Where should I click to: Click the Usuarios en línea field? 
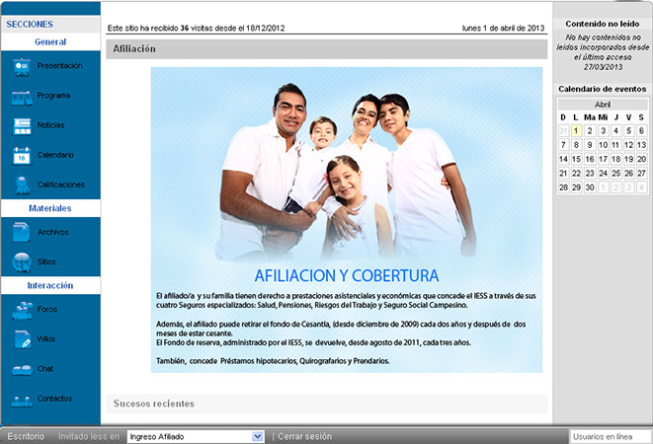click(x=610, y=435)
